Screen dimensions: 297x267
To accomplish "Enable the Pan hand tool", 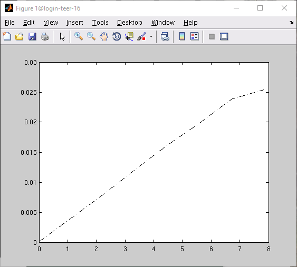I will pos(104,36).
